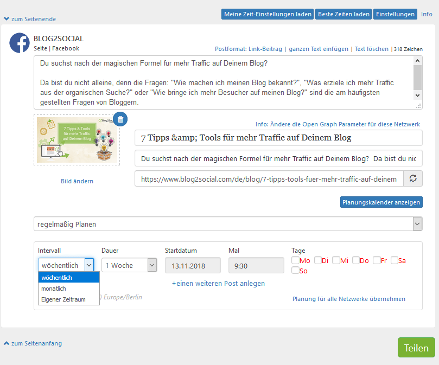Click the 318 Zeichen character count
This screenshot has height=365, width=439.
[408, 49]
